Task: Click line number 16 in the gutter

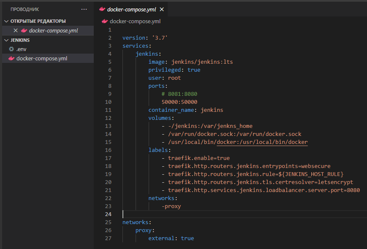Action: coord(108,150)
